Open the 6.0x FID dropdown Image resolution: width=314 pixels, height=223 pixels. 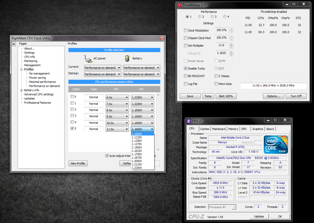(117, 97)
